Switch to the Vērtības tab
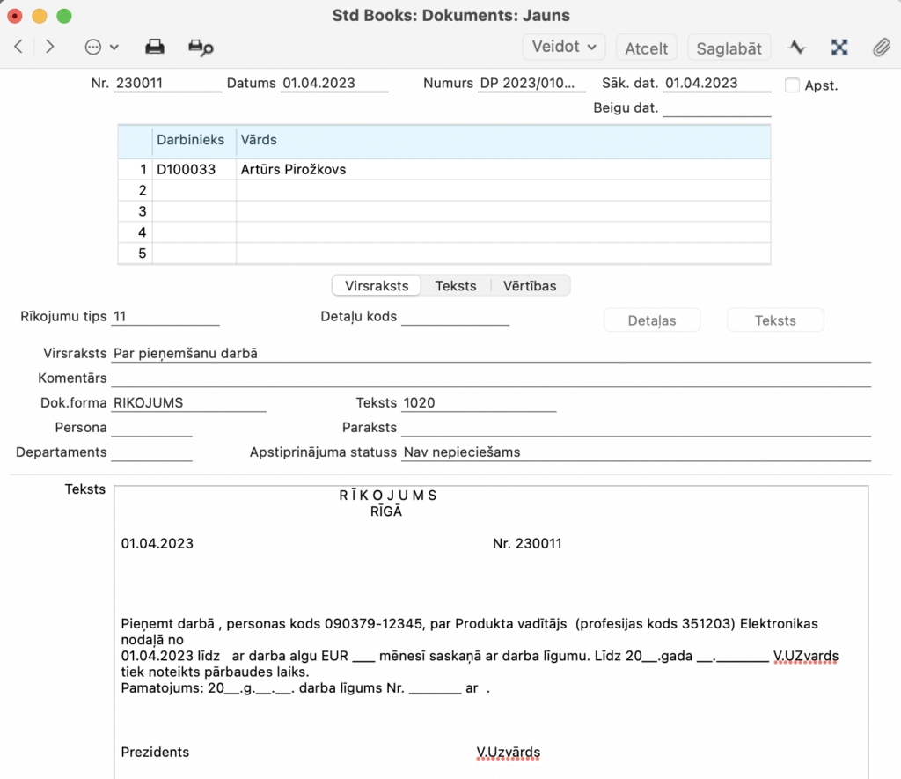The image size is (901, 779). click(x=530, y=286)
